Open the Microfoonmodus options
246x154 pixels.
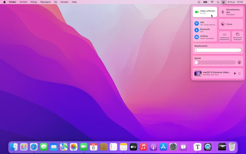point(231,12)
